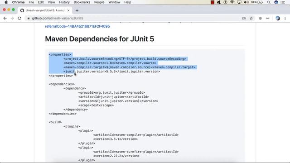Click the red recording icon in menu bar
The width and height of the screenshot is (290, 163).
tap(213, 2)
